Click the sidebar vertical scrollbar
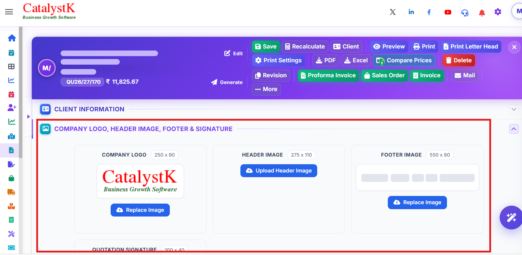 pos(21,93)
